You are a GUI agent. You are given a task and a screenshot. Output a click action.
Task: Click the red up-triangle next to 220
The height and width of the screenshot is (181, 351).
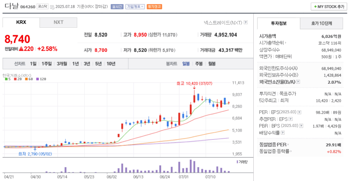(x=21, y=49)
